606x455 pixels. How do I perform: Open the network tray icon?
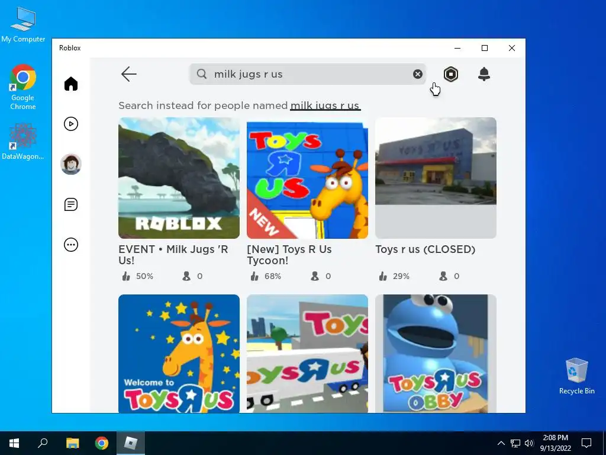coord(515,443)
